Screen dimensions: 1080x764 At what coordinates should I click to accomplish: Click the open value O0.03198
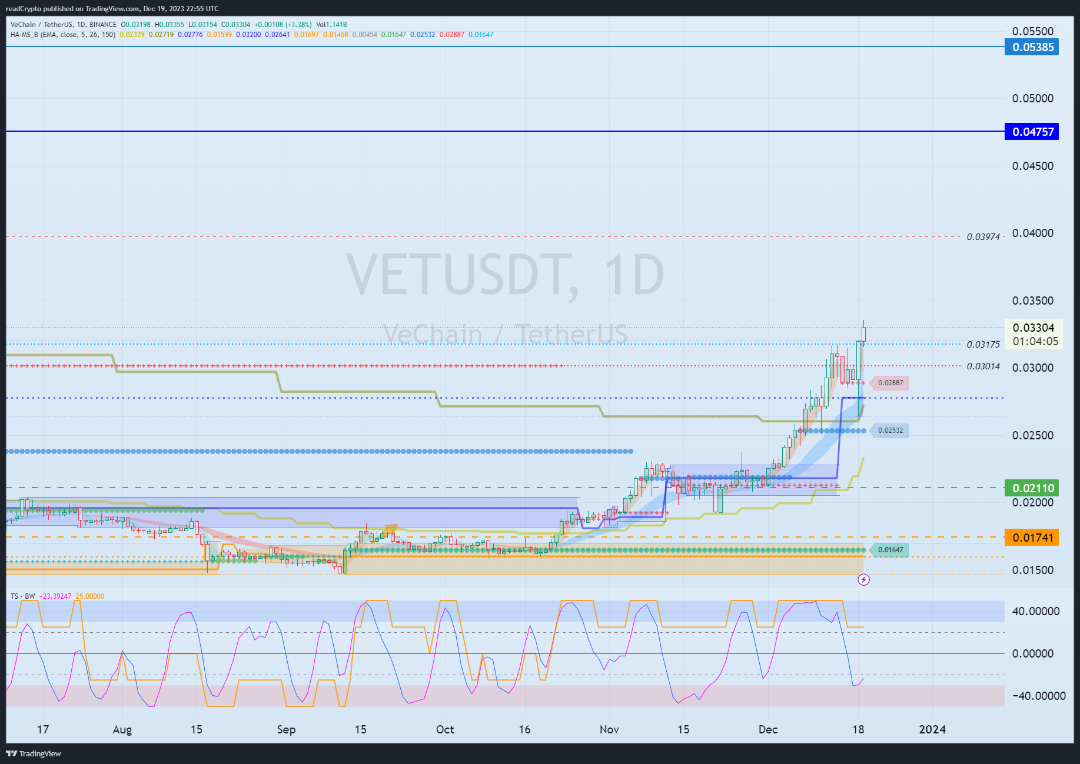pyautogui.click(x=136, y=25)
